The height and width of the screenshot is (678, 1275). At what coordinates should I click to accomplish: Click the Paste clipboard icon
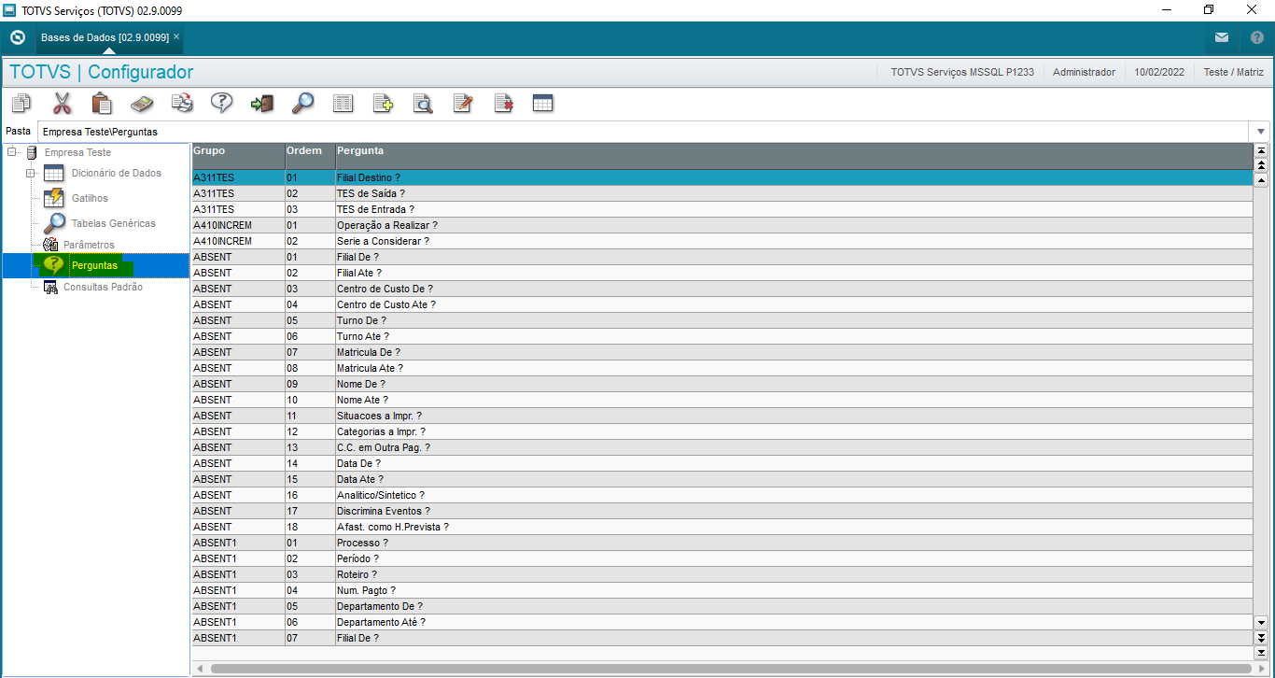[x=102, y=103]
